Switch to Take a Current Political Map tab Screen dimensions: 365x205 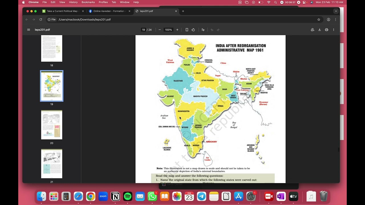[x=63, y=11]
